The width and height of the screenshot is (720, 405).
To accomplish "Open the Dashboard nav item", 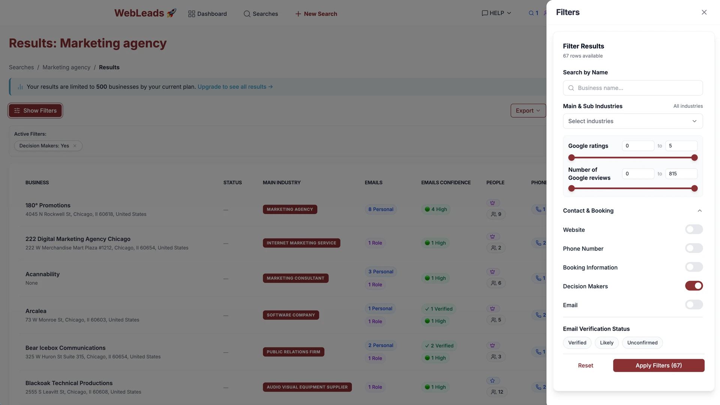I will [207, 14].
